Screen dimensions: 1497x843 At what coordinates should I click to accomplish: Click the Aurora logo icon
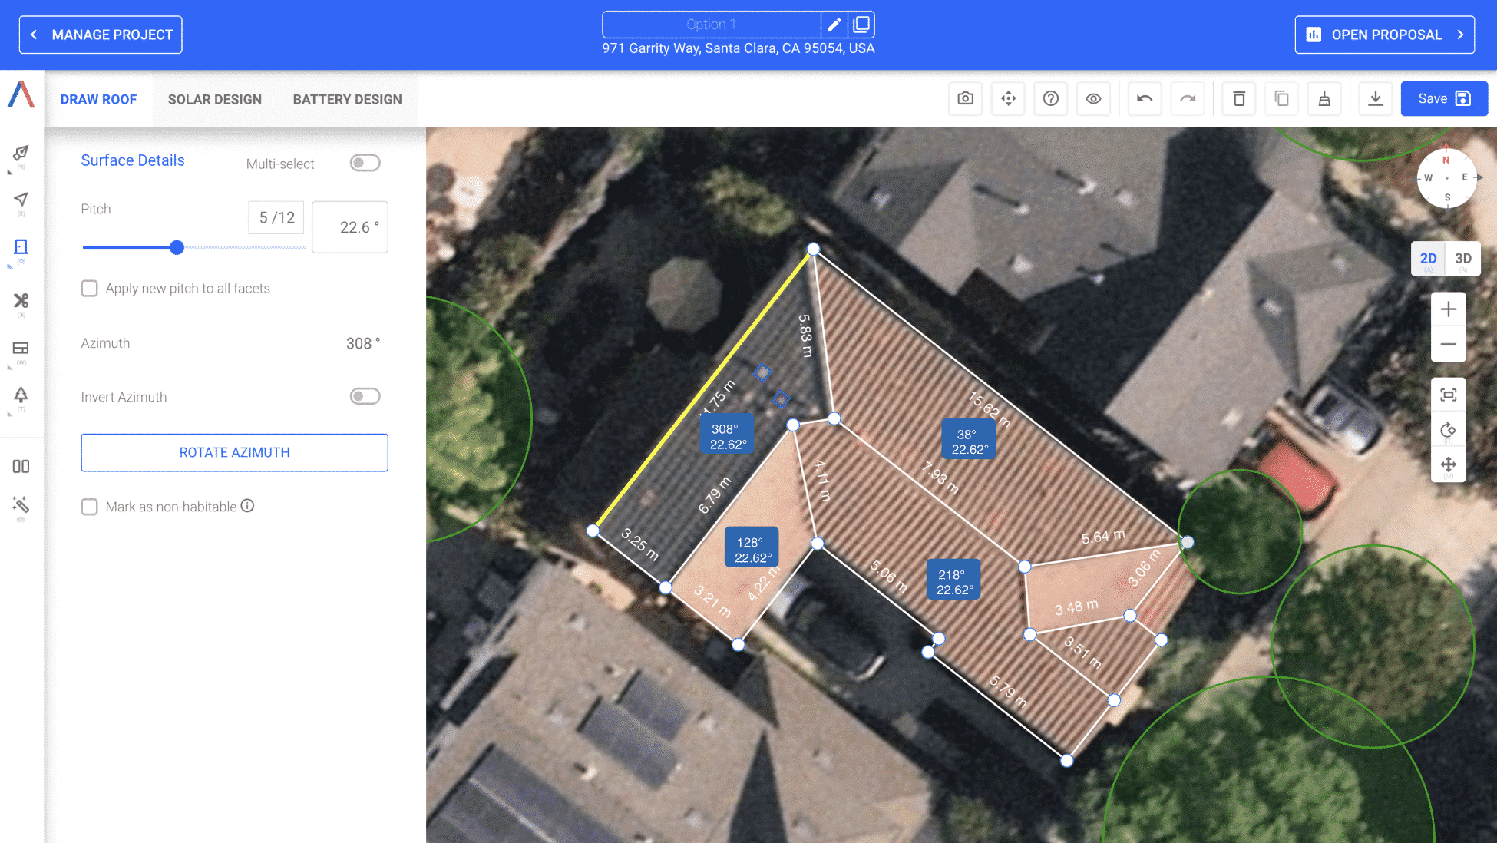click(21, 95)
